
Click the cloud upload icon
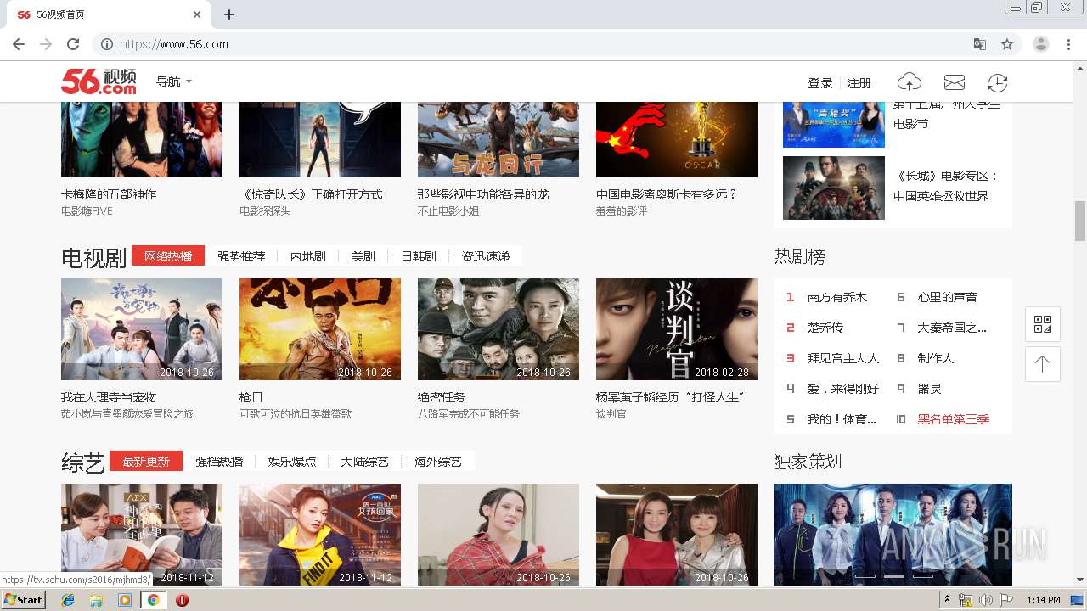coord(910,82)
